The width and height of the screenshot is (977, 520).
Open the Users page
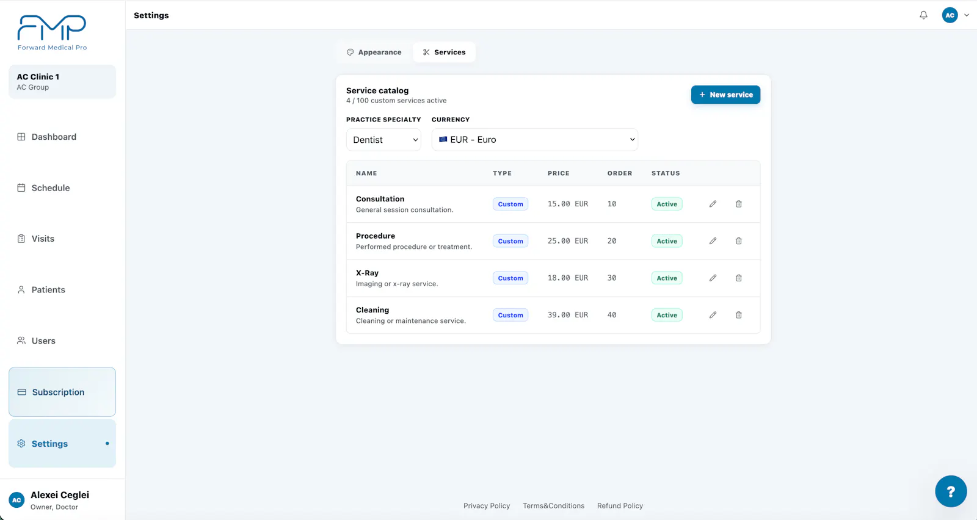[x=62, y=341]
